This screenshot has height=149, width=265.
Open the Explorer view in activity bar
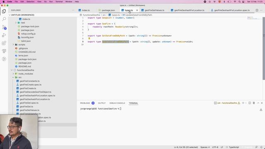click(x=4, y=11)
